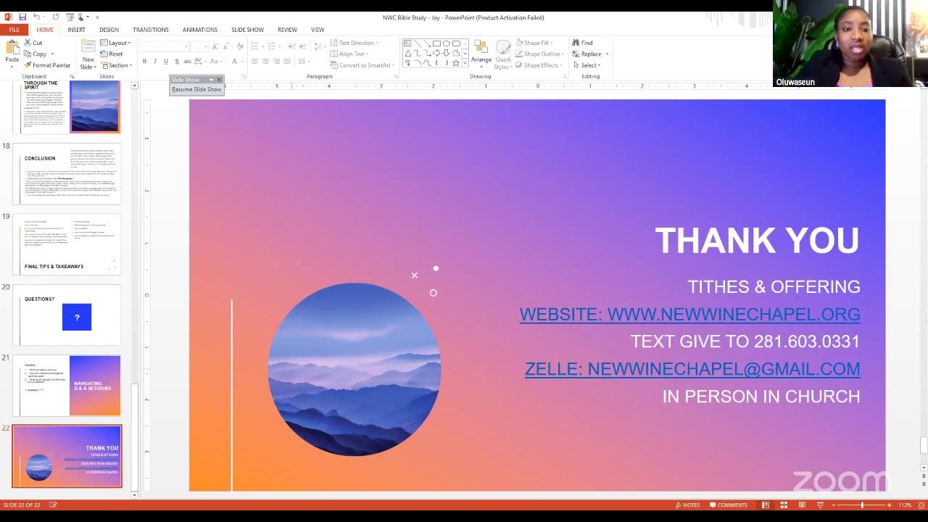Switch to Normal view in status bar
Image resolution: width=928 pixels, height=522 pixels.
tap(765, 505)
